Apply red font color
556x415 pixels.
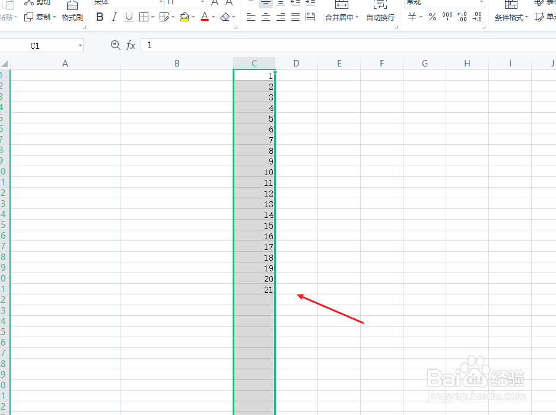click(205, 17)
